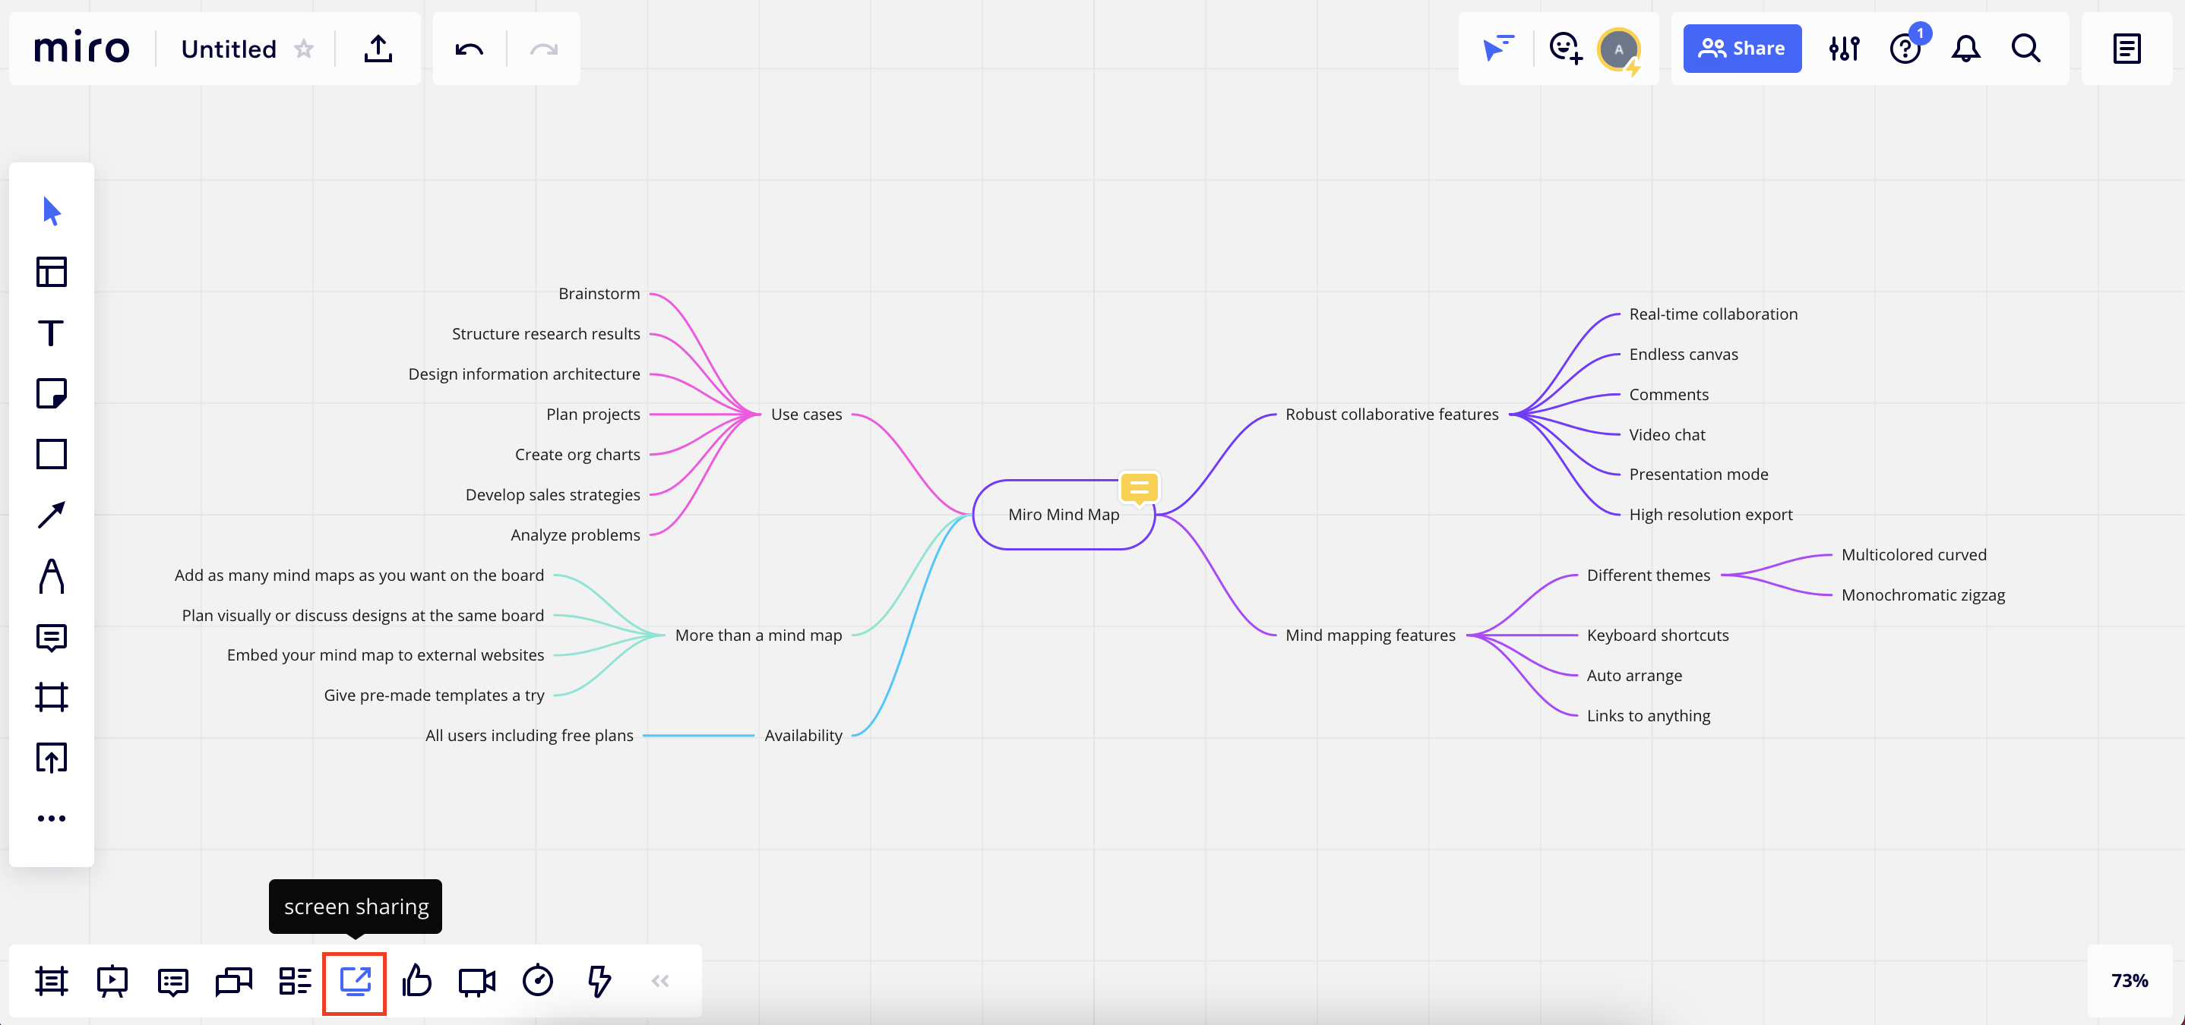
Task: Pick the Sticky note tool
Action: pyautogui.click(x=51, y=393)
